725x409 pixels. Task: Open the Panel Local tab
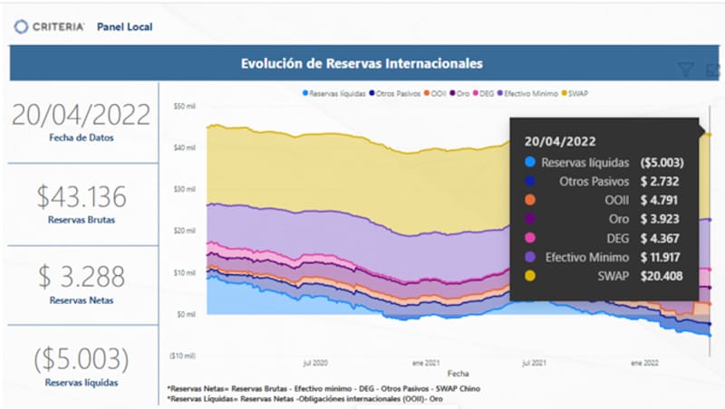(x=124, y=27)
